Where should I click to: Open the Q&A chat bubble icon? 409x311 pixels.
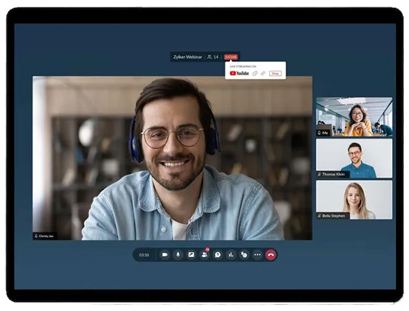point(218,255)
